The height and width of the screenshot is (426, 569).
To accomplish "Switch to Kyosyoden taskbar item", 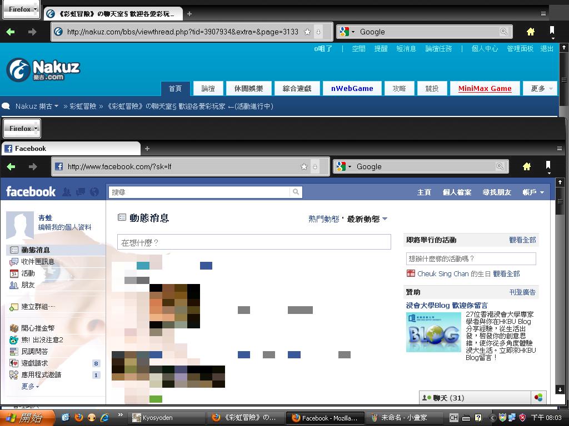I will click(167, 418).
